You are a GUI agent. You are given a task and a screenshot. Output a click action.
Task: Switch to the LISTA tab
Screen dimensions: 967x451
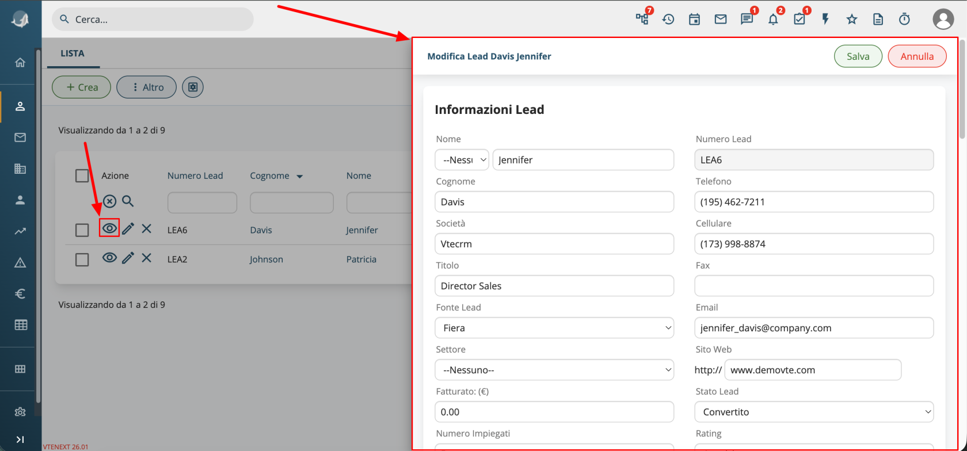pos(73,53)
